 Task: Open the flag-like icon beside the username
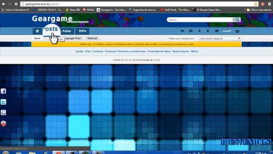point(216,31)
